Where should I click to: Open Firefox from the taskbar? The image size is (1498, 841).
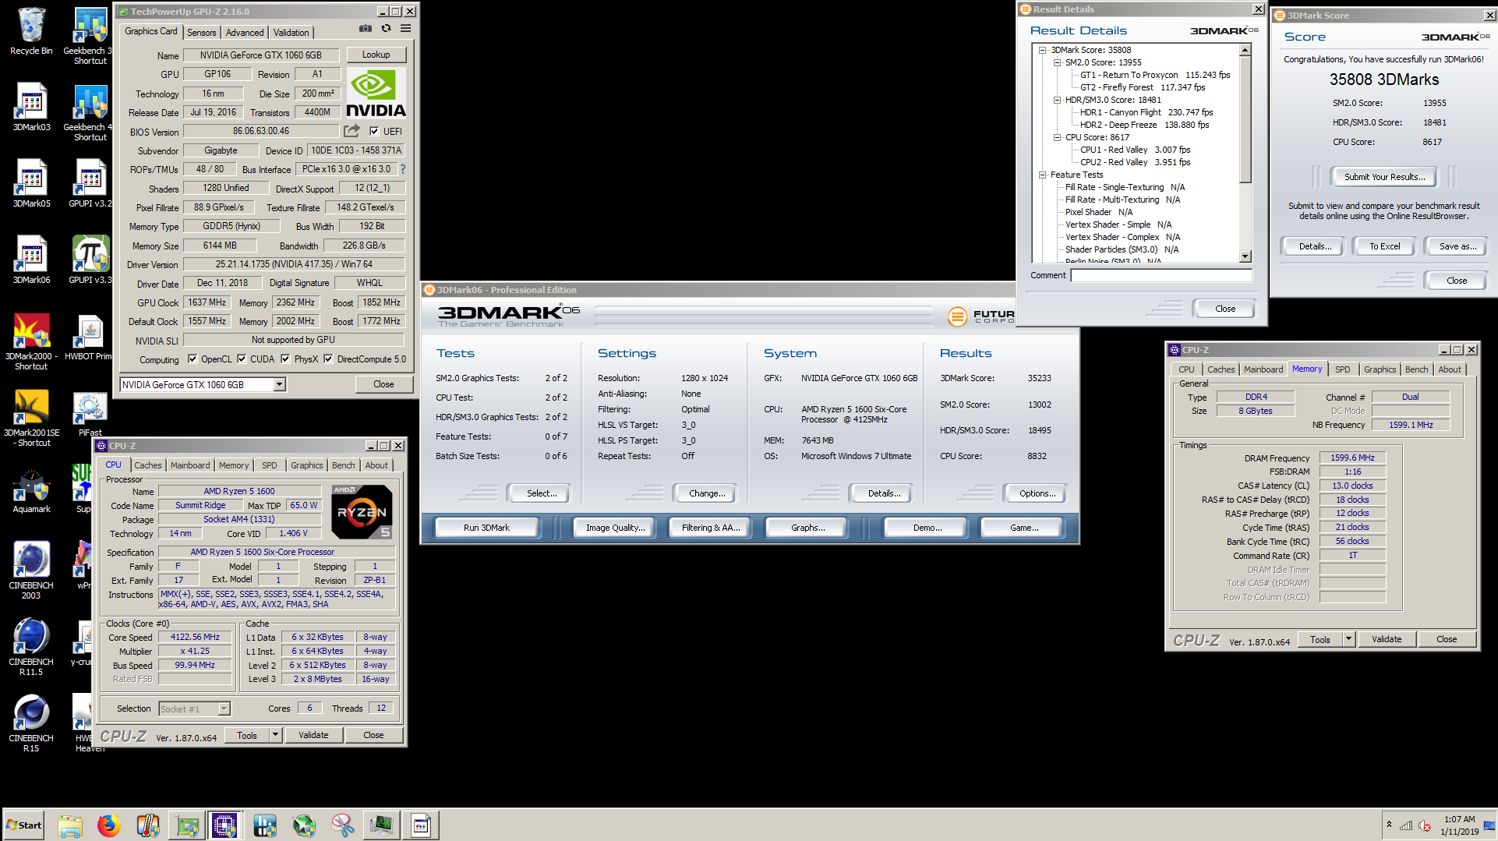109,825
